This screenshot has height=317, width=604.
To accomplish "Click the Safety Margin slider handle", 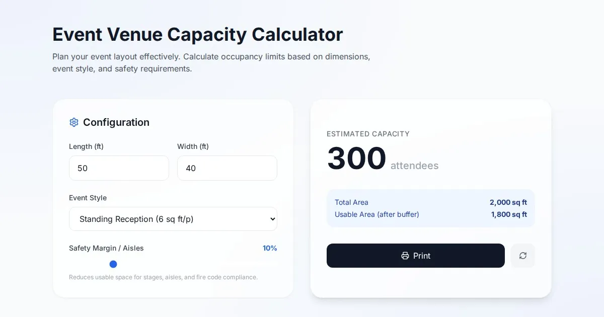I will click(113, 264).
